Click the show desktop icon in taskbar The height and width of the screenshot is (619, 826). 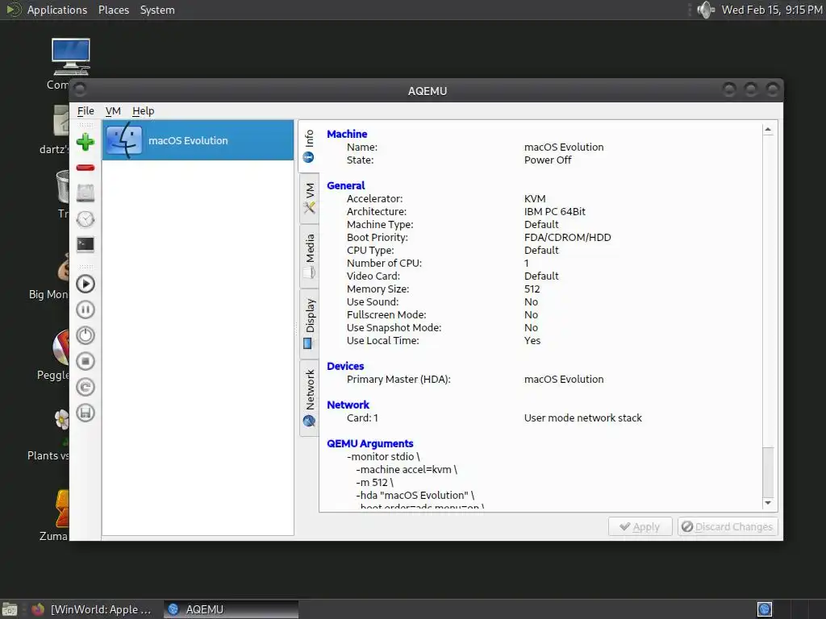(x=10, y=609)
